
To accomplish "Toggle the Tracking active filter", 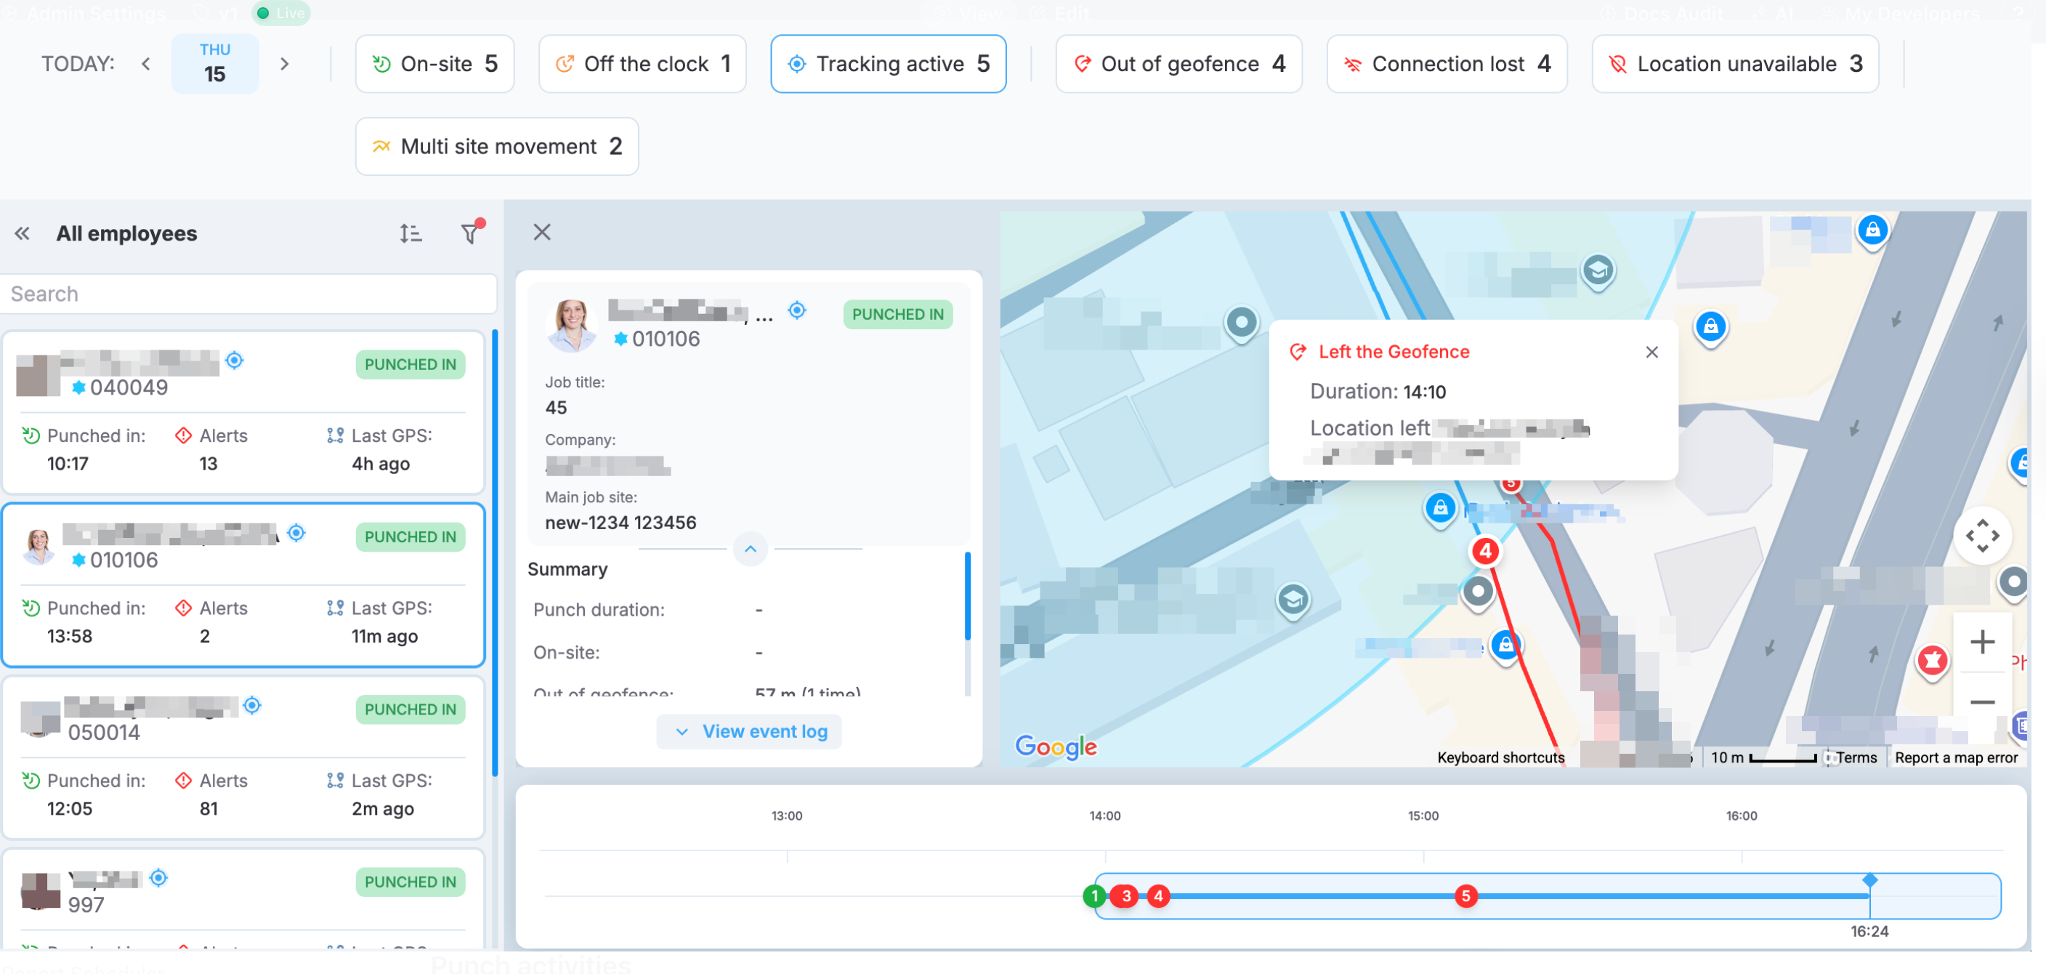I will click(887, 63).
